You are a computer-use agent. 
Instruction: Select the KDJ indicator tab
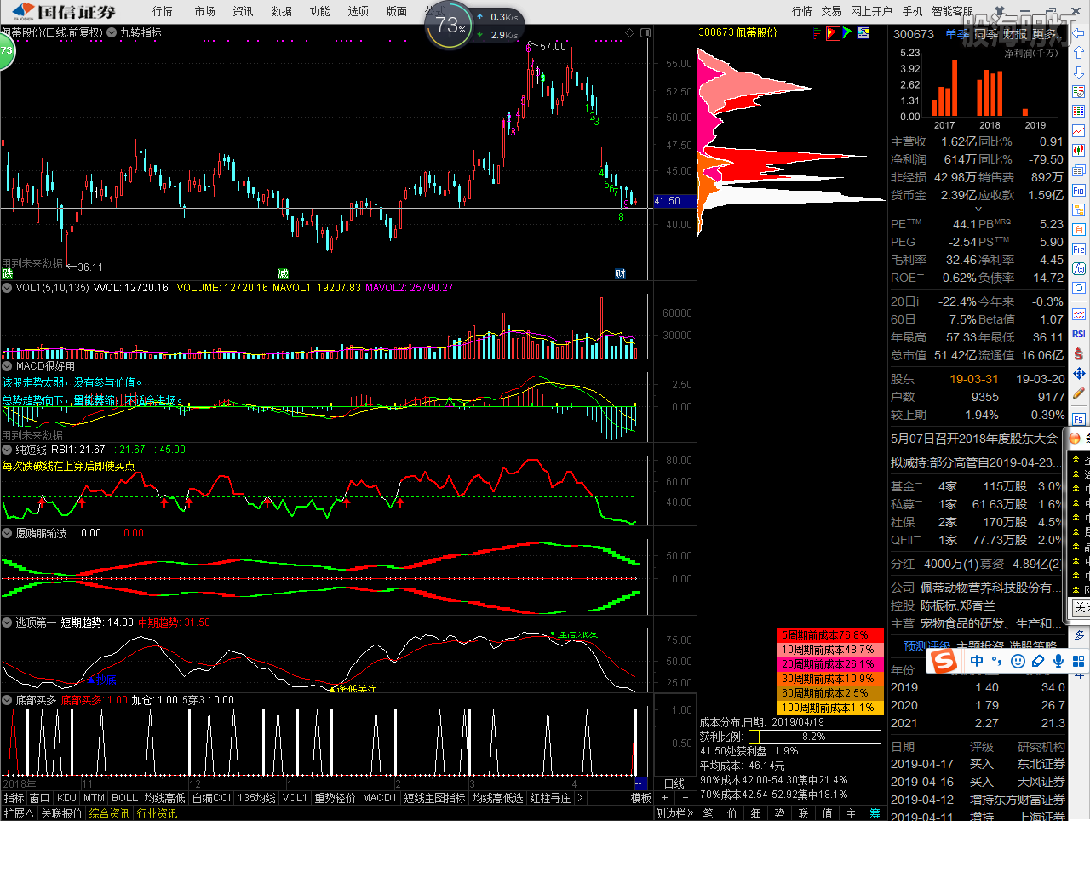coord(66,798)
